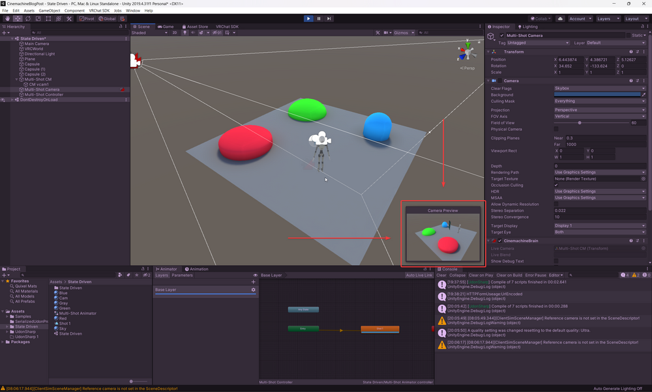Select the Hand tool in the toolbar

tap(7, 19)
